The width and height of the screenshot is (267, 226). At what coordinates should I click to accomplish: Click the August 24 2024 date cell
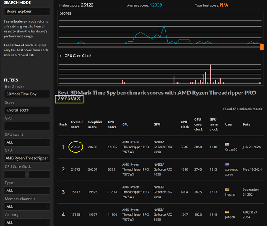pos(250,214)
